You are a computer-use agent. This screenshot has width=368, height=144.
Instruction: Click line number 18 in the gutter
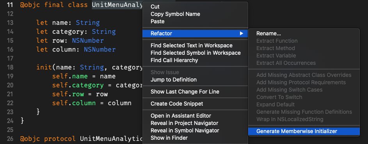coord(10,68)
